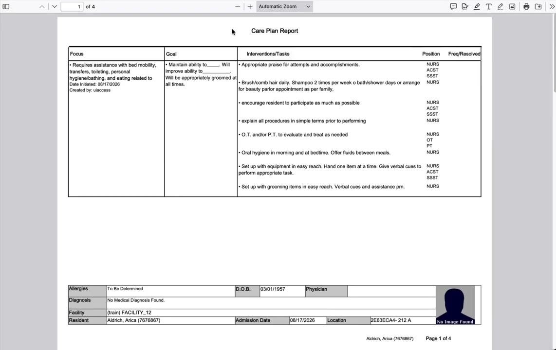Zoom out with the minus button
Viewport: 556px width, 350px height.
pyautogui.click(x=238, y=6)
